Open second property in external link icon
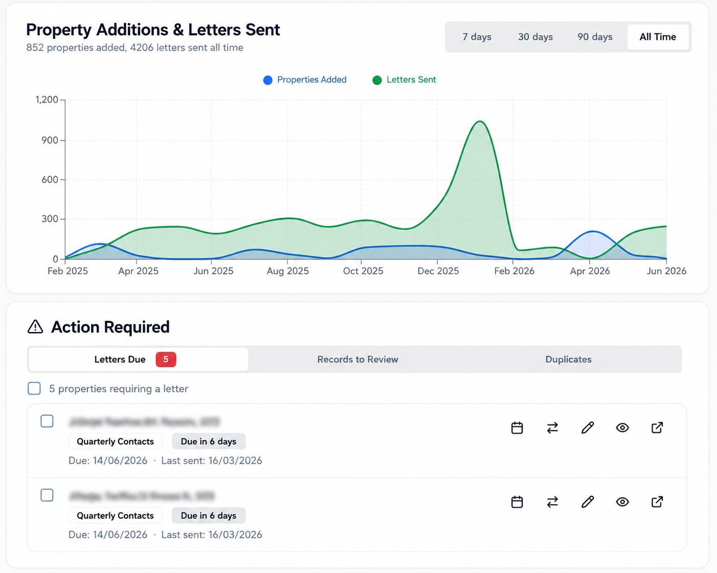The height and width of the screenshot is (573, 717). [657, 502]
